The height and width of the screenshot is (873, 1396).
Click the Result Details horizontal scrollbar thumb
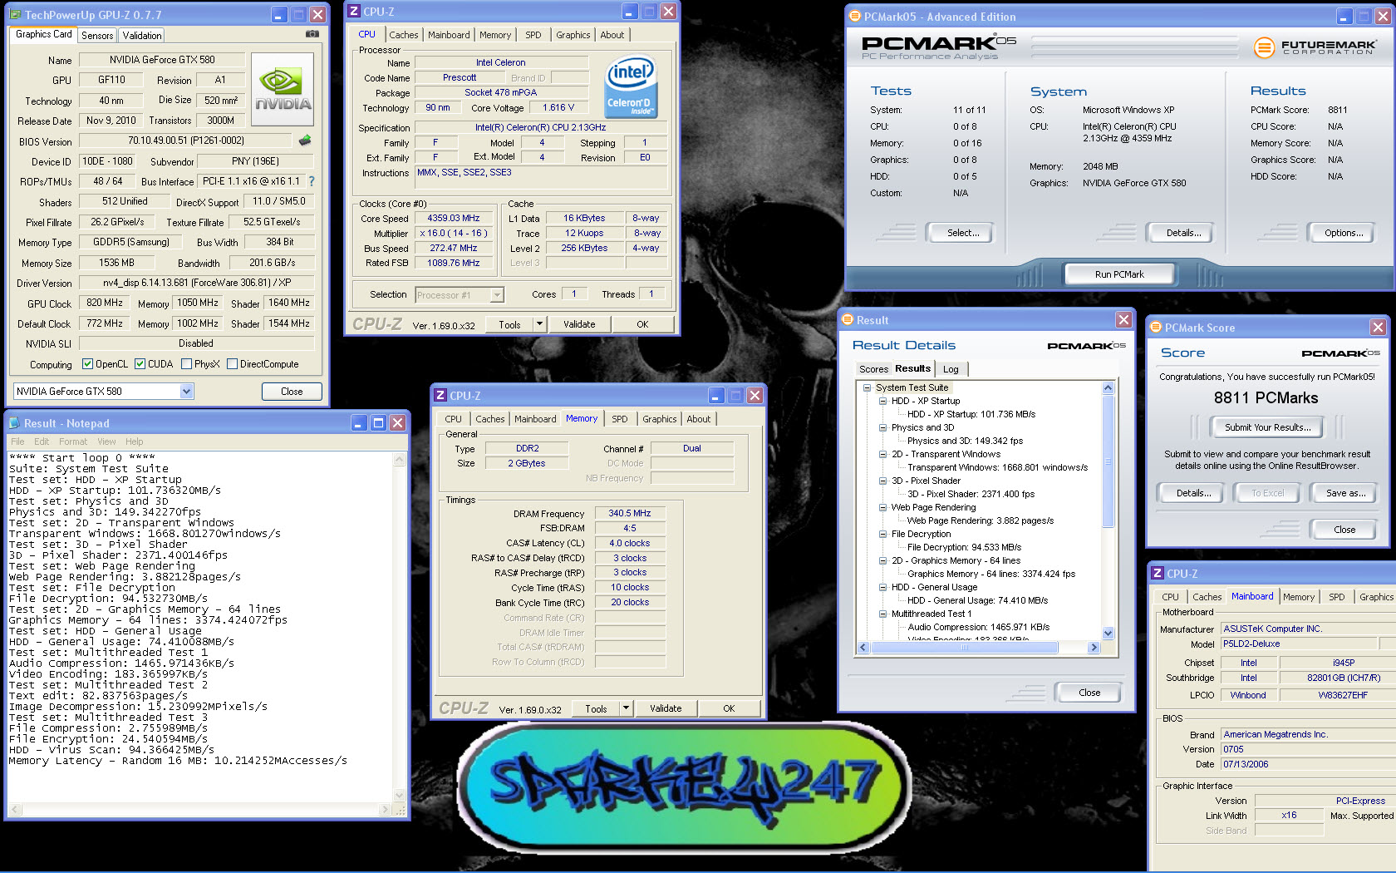click(x=965, y=647)
